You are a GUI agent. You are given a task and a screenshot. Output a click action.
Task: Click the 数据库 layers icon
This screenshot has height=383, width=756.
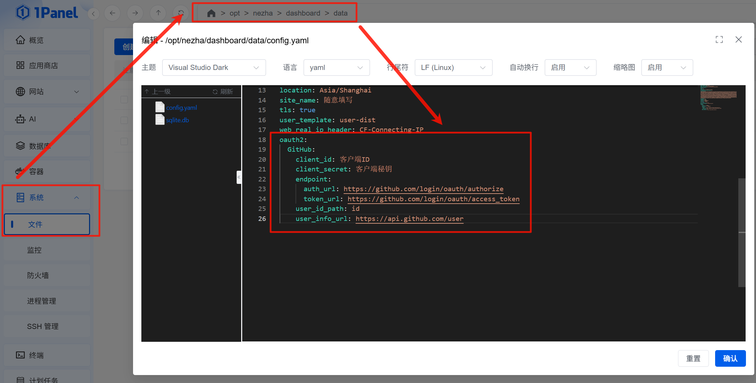pyautogui.click(x=20, y=146)
